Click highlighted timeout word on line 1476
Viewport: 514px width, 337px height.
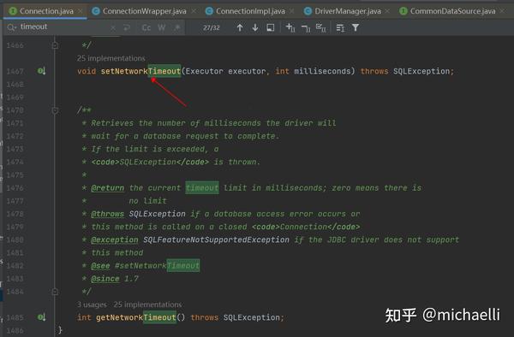tap(202, 188)
